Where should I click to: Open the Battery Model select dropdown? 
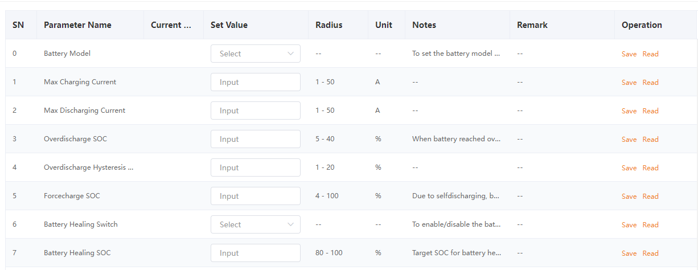255,54
